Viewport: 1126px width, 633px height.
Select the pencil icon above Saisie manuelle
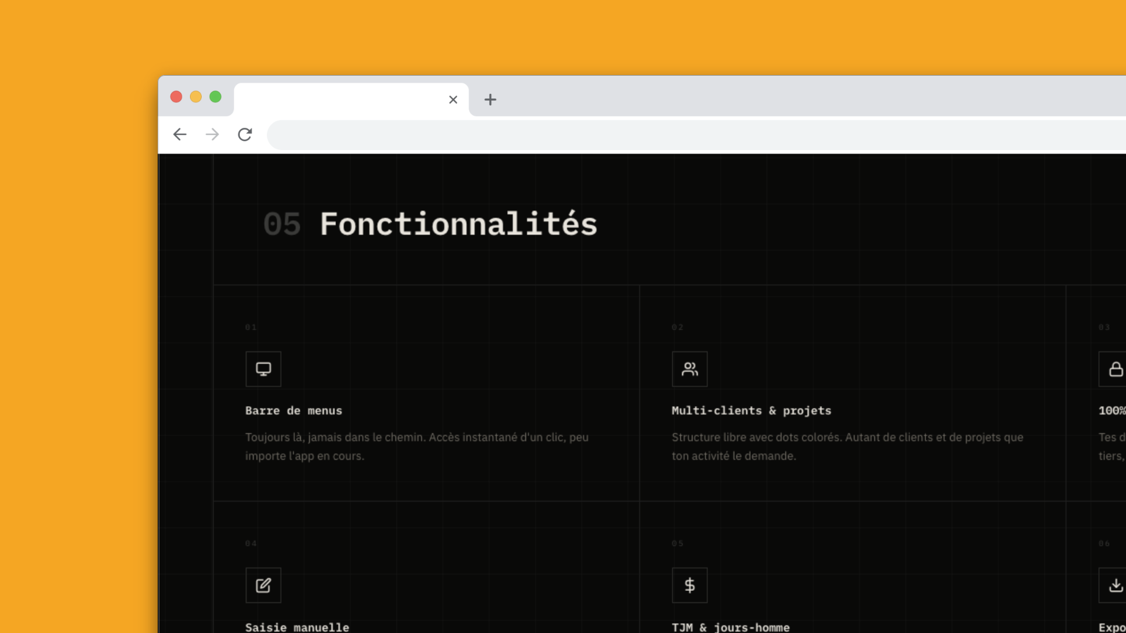[x=263, y=585]
